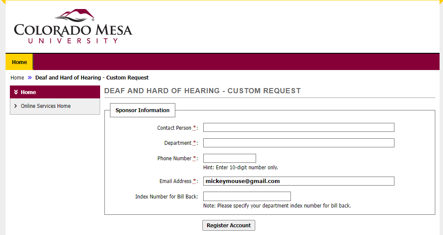
Task: Click the red asterisk next to Email Address
Action: click(x=194, y=181)
